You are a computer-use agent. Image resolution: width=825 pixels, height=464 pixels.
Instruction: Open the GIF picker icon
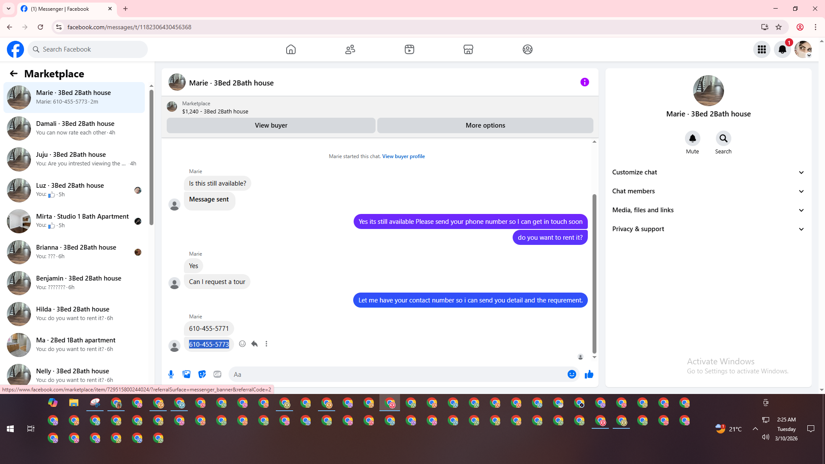pos(217,374)
